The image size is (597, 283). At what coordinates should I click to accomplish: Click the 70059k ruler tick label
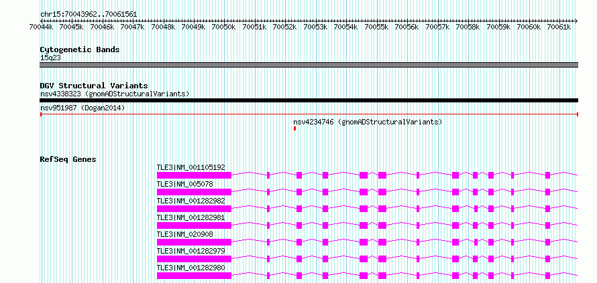pyautogui.click(x=498, y=27)
